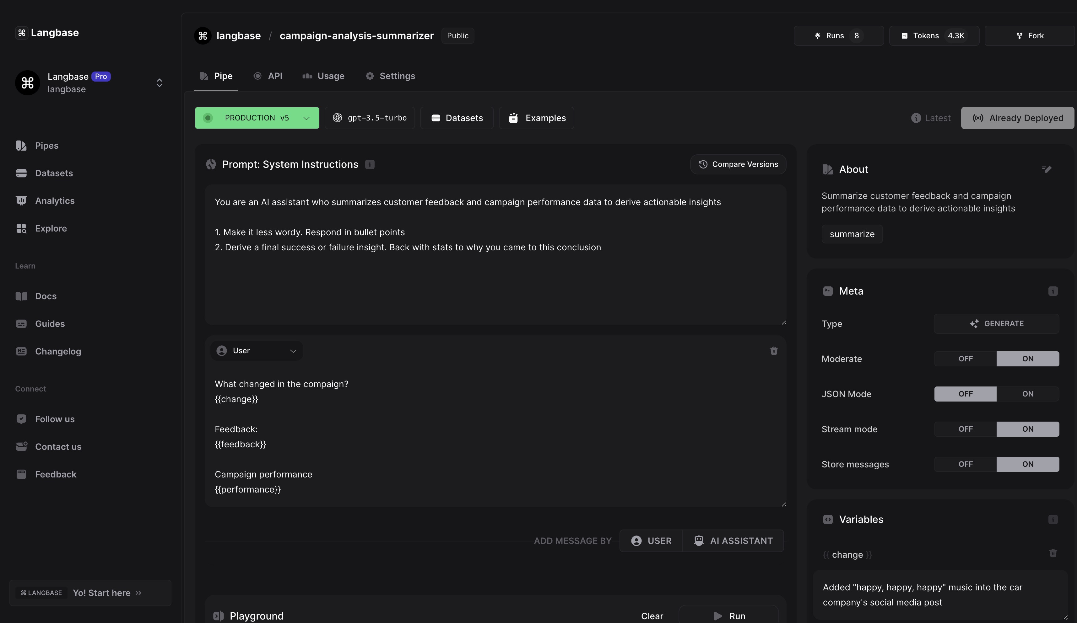This screenshot has width=1077, height=623.
Task: Open Analytics from the sidebar
Action: (x=54, y=201)
